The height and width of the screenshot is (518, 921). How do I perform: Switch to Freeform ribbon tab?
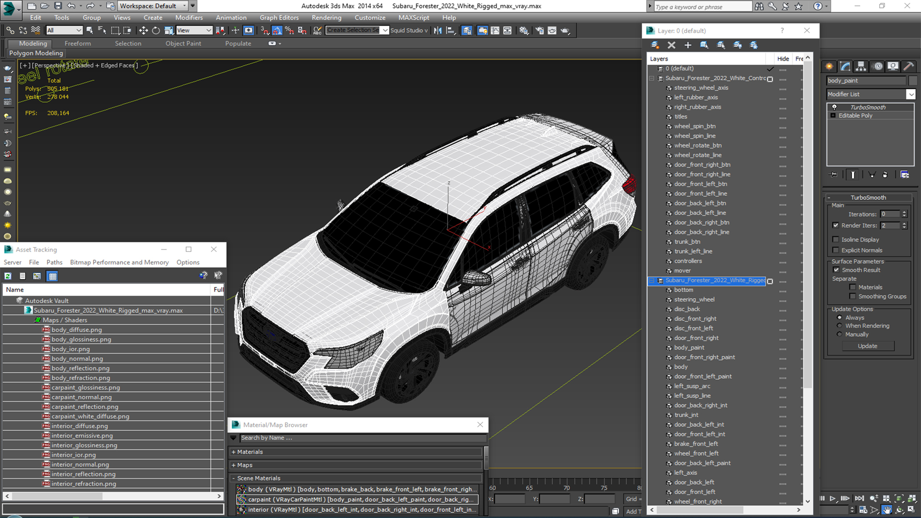pos(77,43)
